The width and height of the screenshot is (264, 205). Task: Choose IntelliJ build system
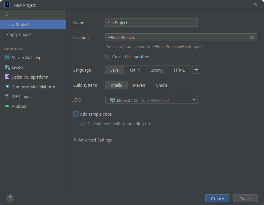pos(117,85)
